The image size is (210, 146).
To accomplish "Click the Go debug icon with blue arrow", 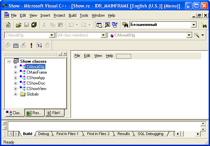I will pyautogui.click(x=39, y=45).
